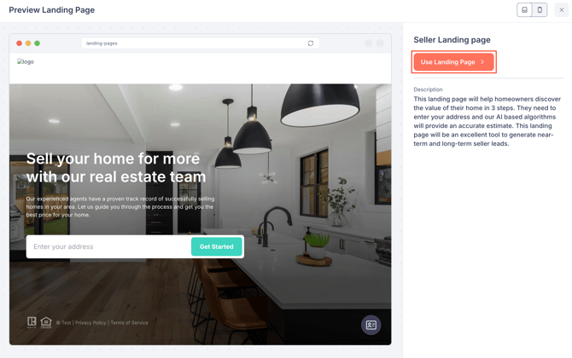Screen dimensions: 572x358
Task: Click the refresh icon in the mock address bar
Action: [311, 43]
